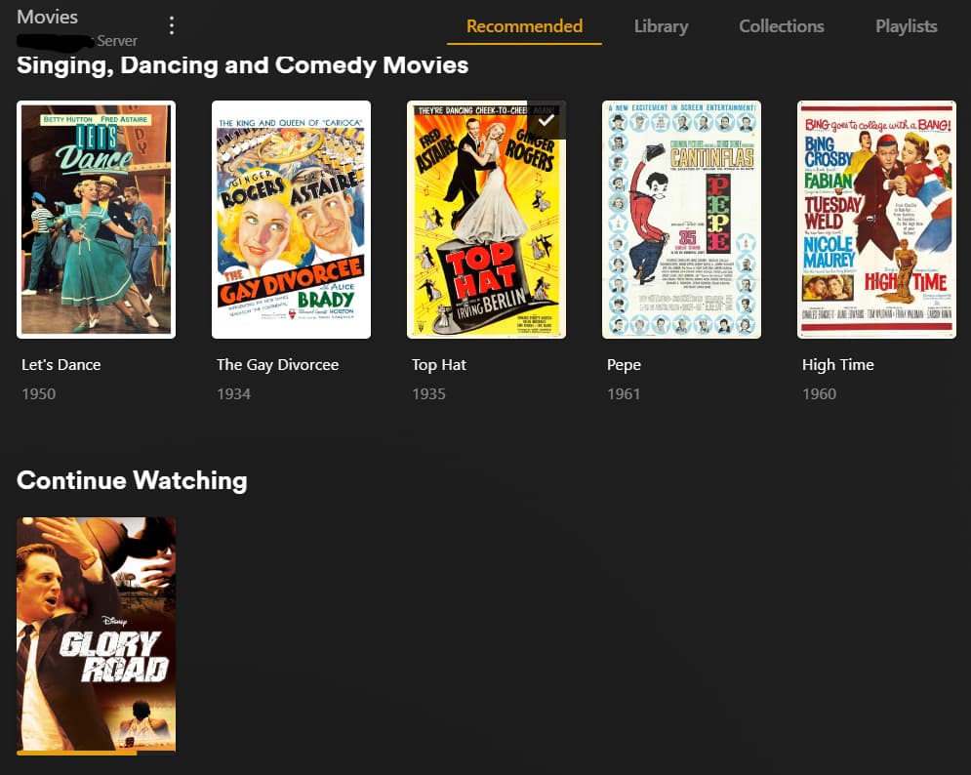Open The Gay Divorcee poster
This screenshot has height=775, width=971.
(x=291, y=220)
